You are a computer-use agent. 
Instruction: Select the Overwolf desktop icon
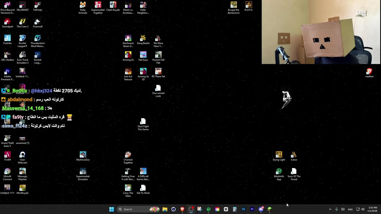38,23
